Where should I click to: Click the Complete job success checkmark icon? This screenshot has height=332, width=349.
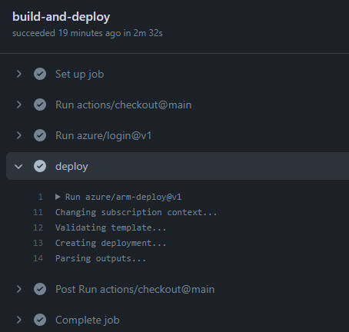(40, 320)
